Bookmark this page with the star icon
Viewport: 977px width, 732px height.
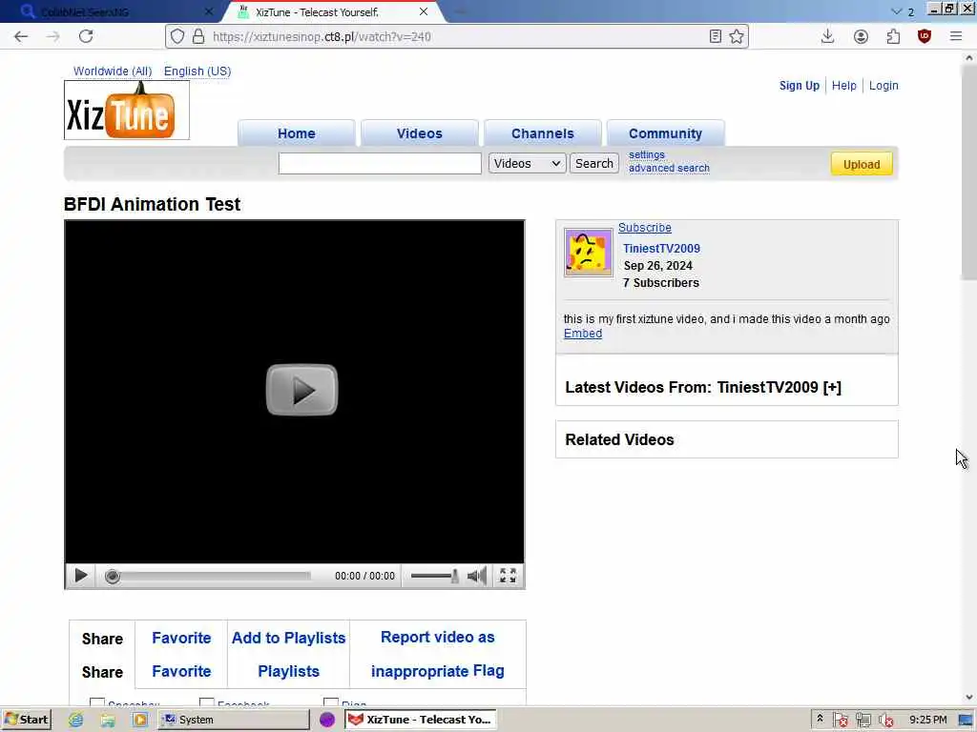737,37
